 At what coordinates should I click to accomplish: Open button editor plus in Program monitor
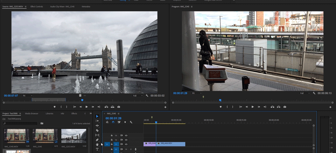coord(330,107)
